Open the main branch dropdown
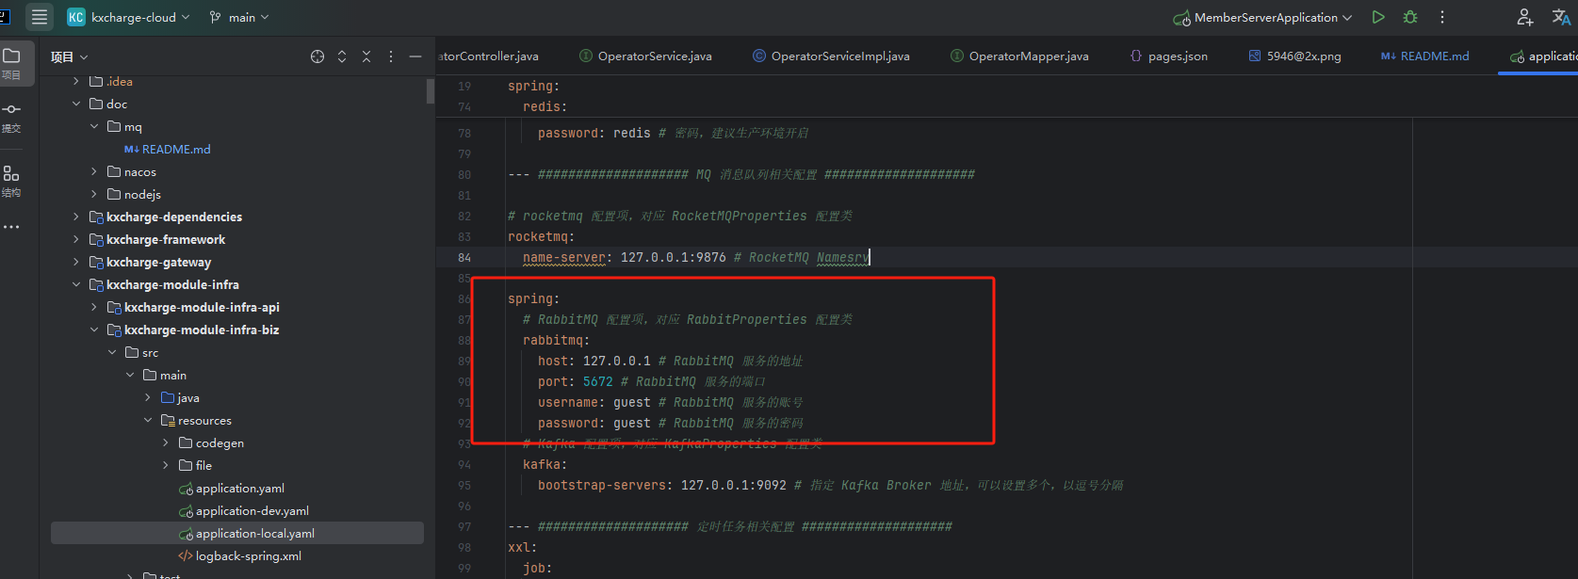The width and height of the screenshot is (1578, 579). point(239,17)
